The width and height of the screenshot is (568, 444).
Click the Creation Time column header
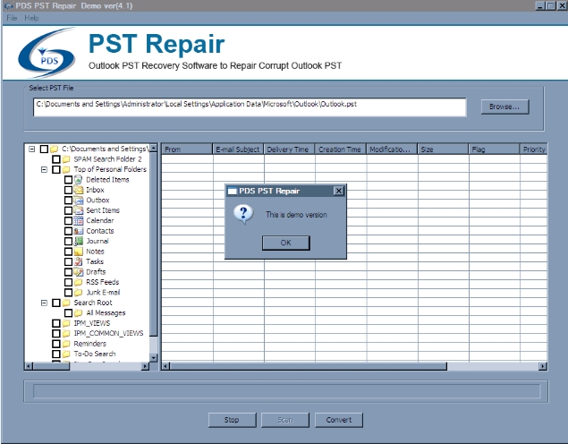tap(341, 149)
